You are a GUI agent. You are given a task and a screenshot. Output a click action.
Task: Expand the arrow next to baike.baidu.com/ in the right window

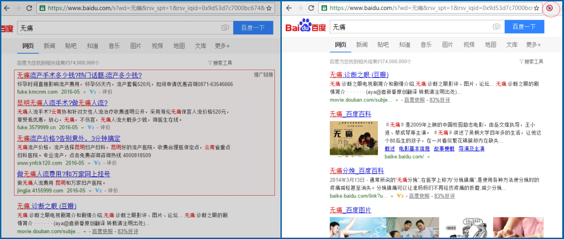click(x=429, y=157)
